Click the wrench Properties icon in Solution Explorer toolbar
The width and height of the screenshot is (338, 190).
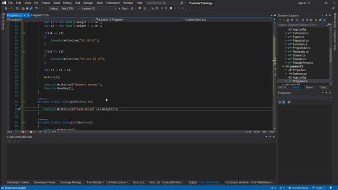320,20
